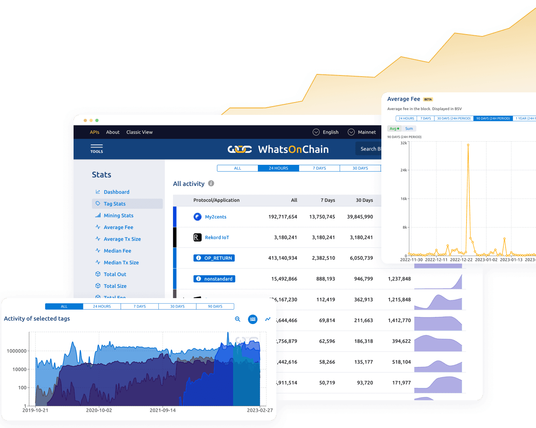Image resolution: width=536 pixels, height=428 pixels.
Task: Open the Median Tx Size sidebar link
Action: click(121, 262)
